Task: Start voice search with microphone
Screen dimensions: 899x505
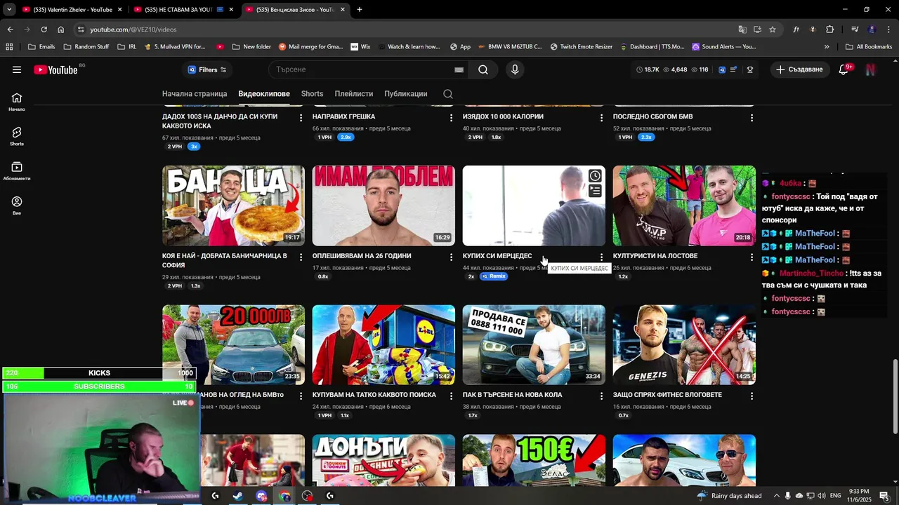Action: click(x=515, y=69)
